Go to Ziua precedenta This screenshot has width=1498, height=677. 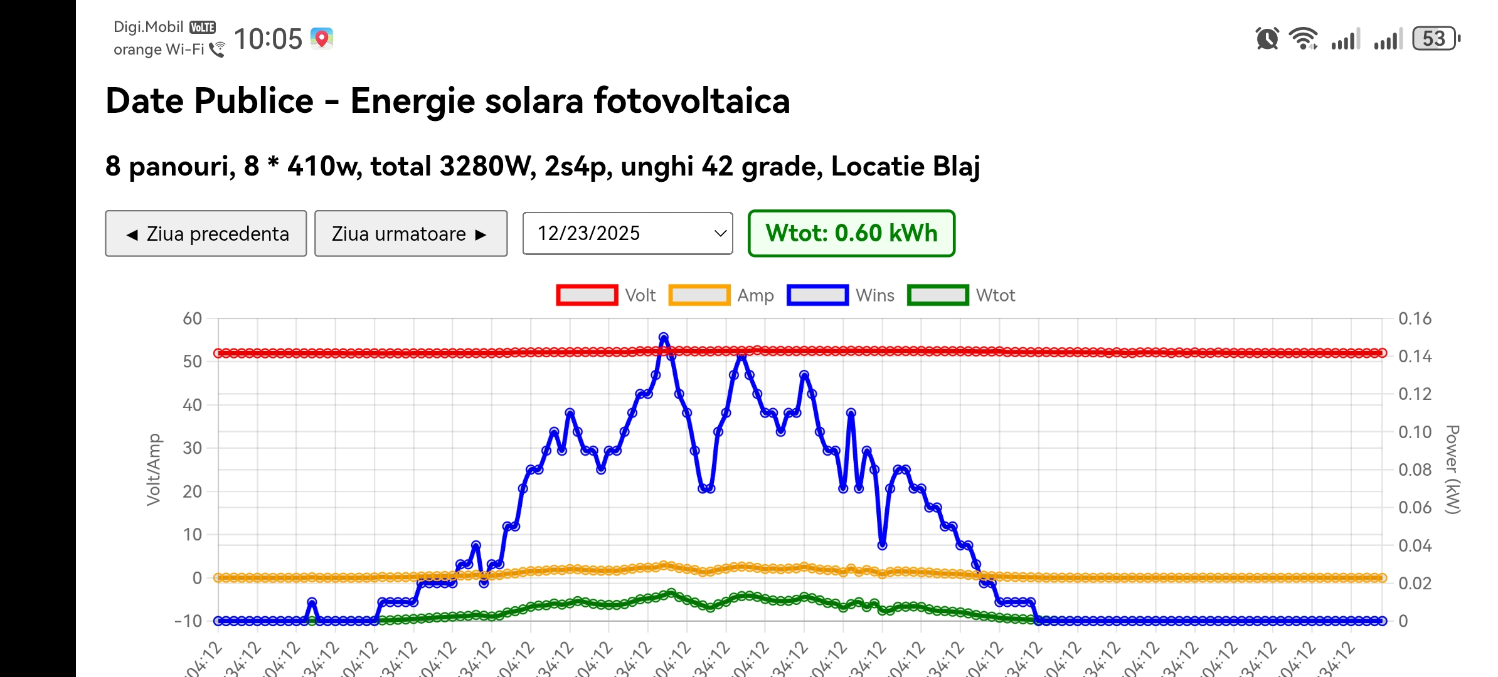tap(206, 233)
